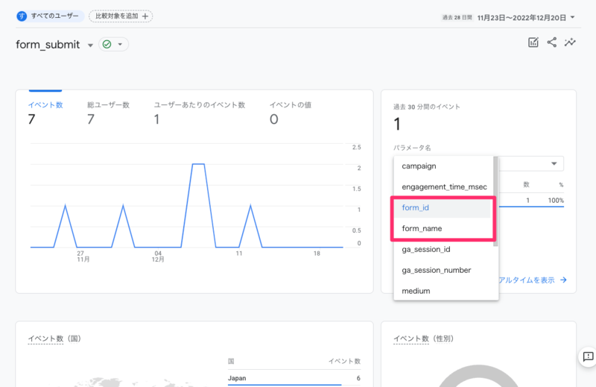The image size is (596, 387).
Task: Click the parameter list scrollbar
Action: (495, 201)
